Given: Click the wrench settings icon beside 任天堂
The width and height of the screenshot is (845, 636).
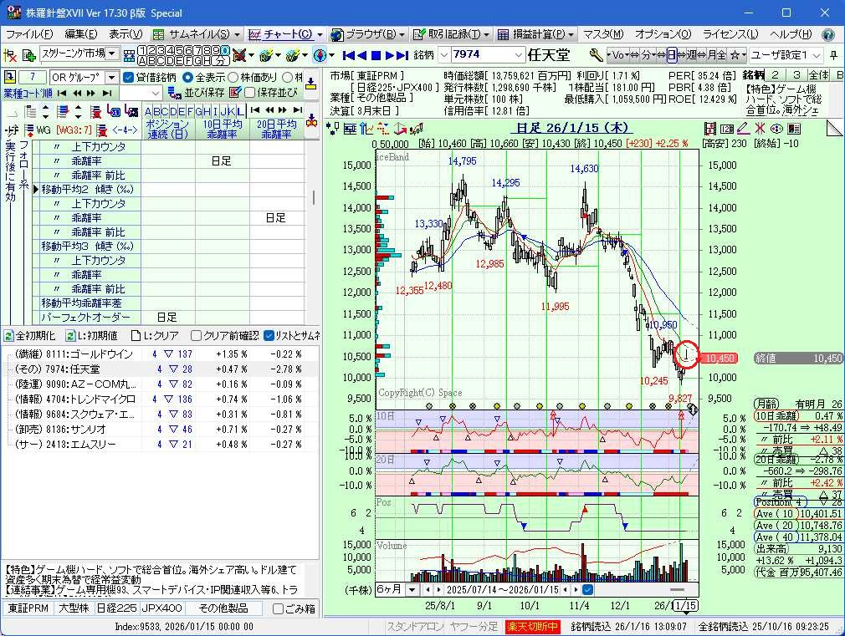Looking at the screenshot, I should [596, 55].
